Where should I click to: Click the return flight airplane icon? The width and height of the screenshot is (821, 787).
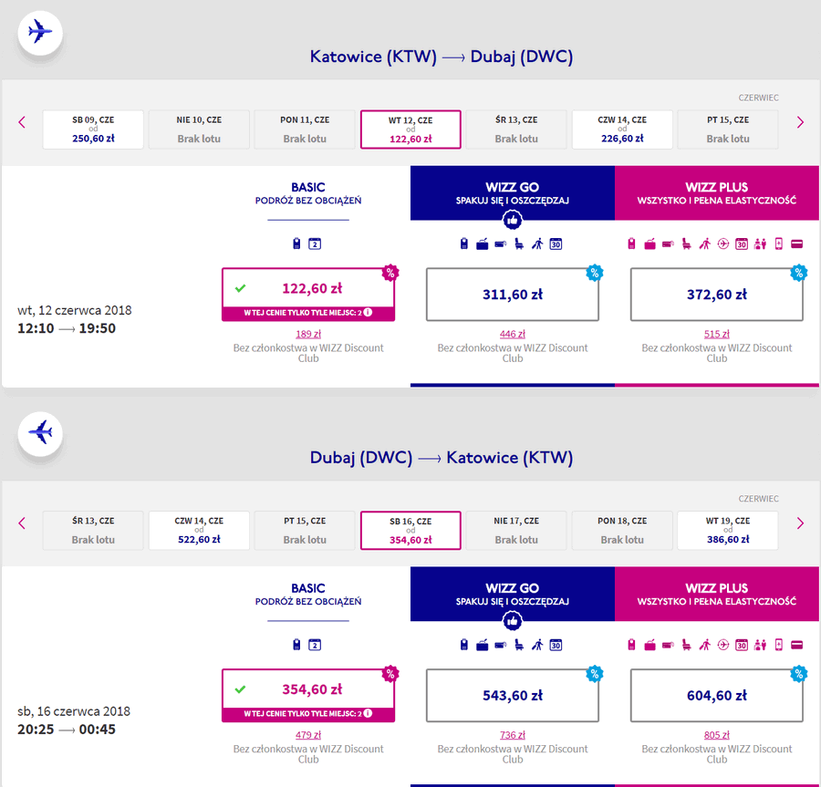[x=40, y=433]
